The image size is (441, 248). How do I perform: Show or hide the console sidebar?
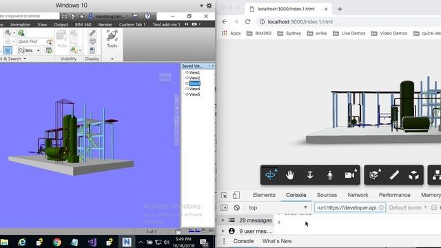click(x=224, y=207)
